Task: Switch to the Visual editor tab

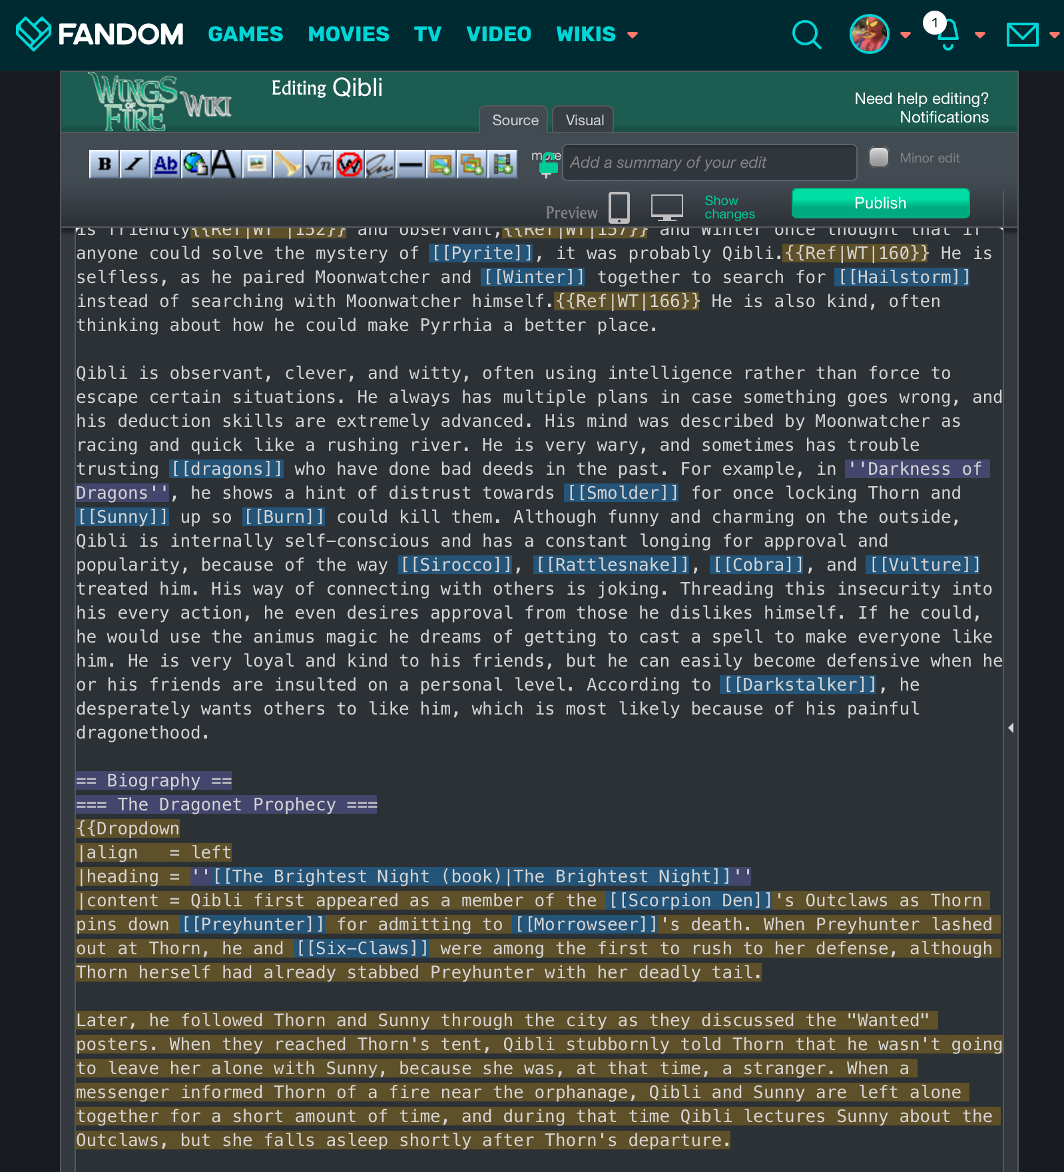Action: pos(584,121)
